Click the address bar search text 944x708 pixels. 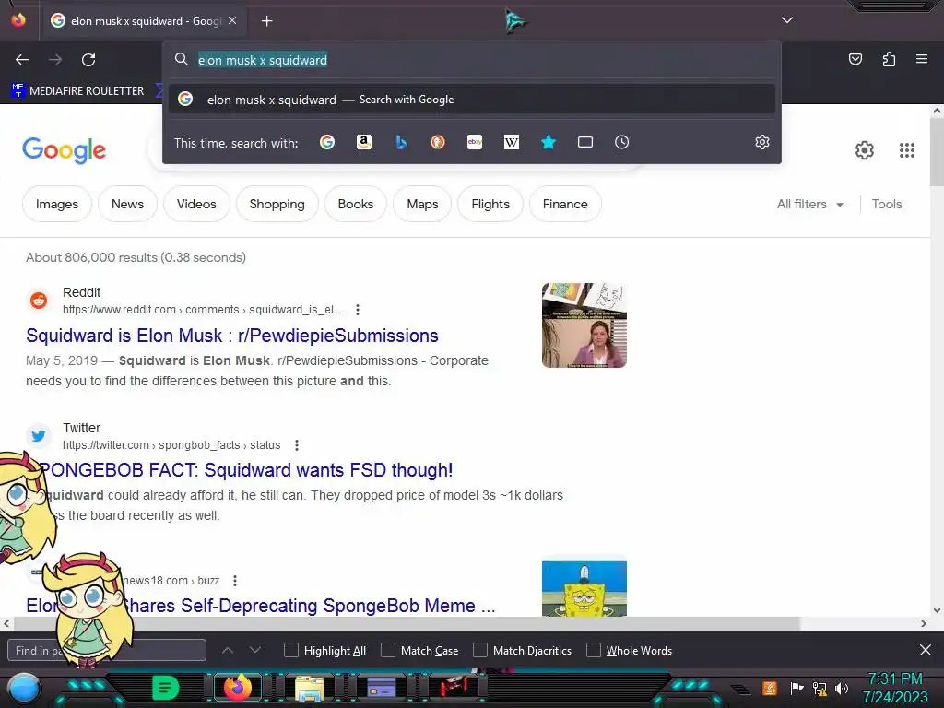tap(263, 60)
